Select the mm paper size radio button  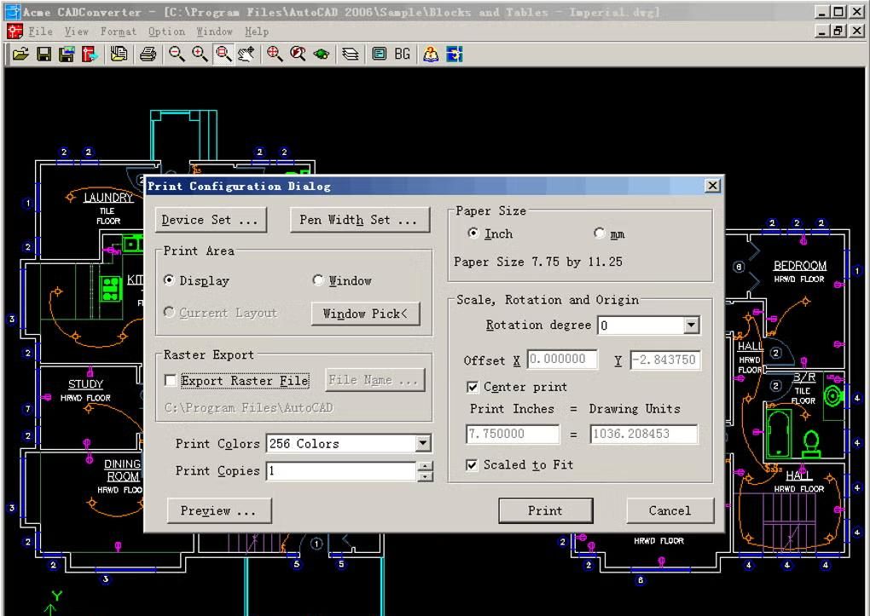600,233
